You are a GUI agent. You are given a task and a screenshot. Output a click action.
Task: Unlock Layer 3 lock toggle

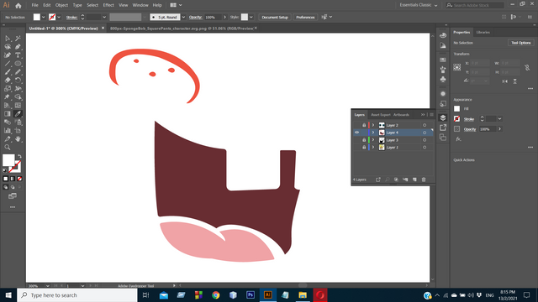[364, 140]
